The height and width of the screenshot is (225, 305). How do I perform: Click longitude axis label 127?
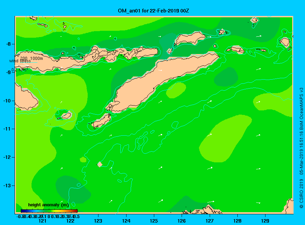(210, 221)
